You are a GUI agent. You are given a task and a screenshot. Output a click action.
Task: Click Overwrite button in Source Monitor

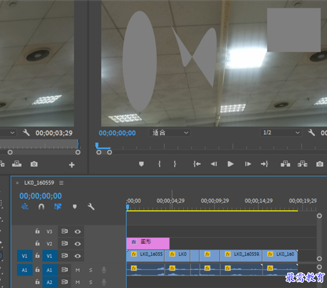[17, 164]
